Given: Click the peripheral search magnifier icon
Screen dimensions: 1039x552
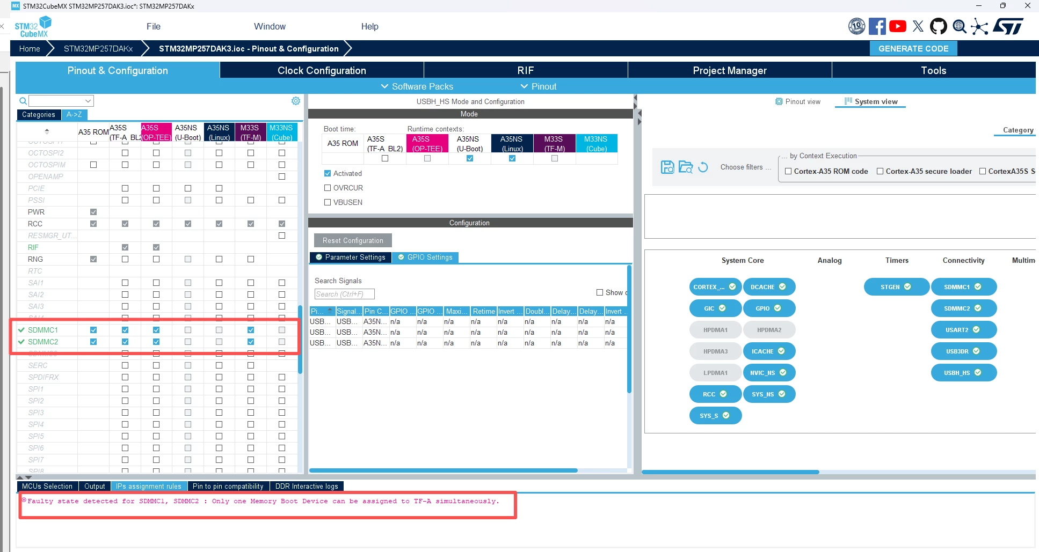Looking at the screenshot, I should coord(23,101).
